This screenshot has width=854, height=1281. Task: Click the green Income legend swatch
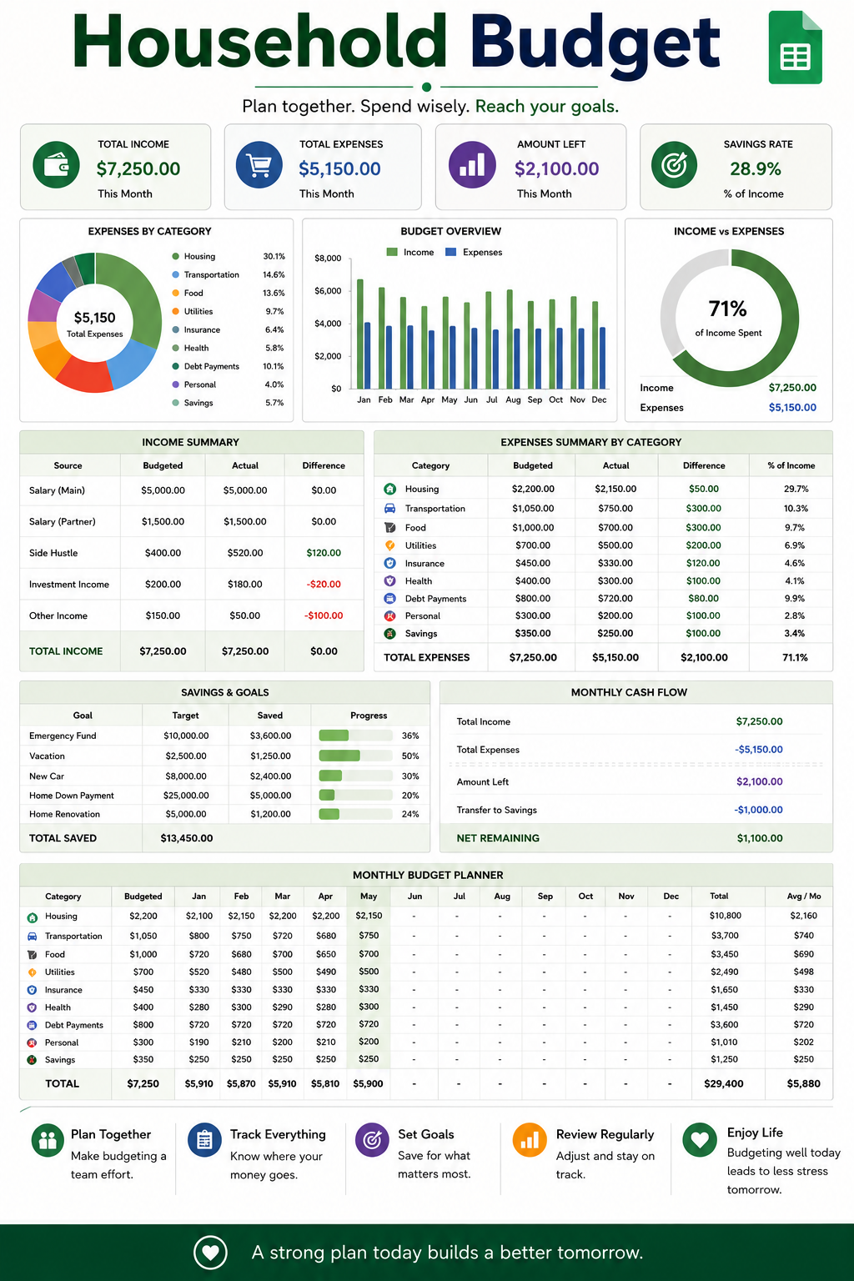click(x=392, y=252)
